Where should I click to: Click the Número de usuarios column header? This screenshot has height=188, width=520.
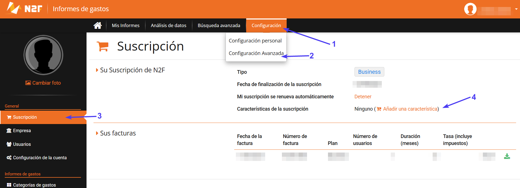click(365, 140)
